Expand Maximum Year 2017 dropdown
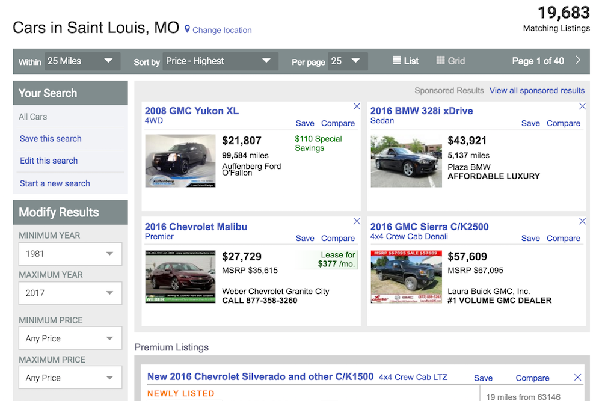The image size is (602, 401). coord(70,293)
